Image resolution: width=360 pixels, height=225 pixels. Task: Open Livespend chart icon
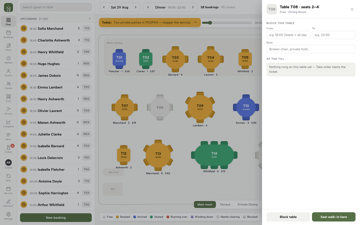click(x=8, y=123)
